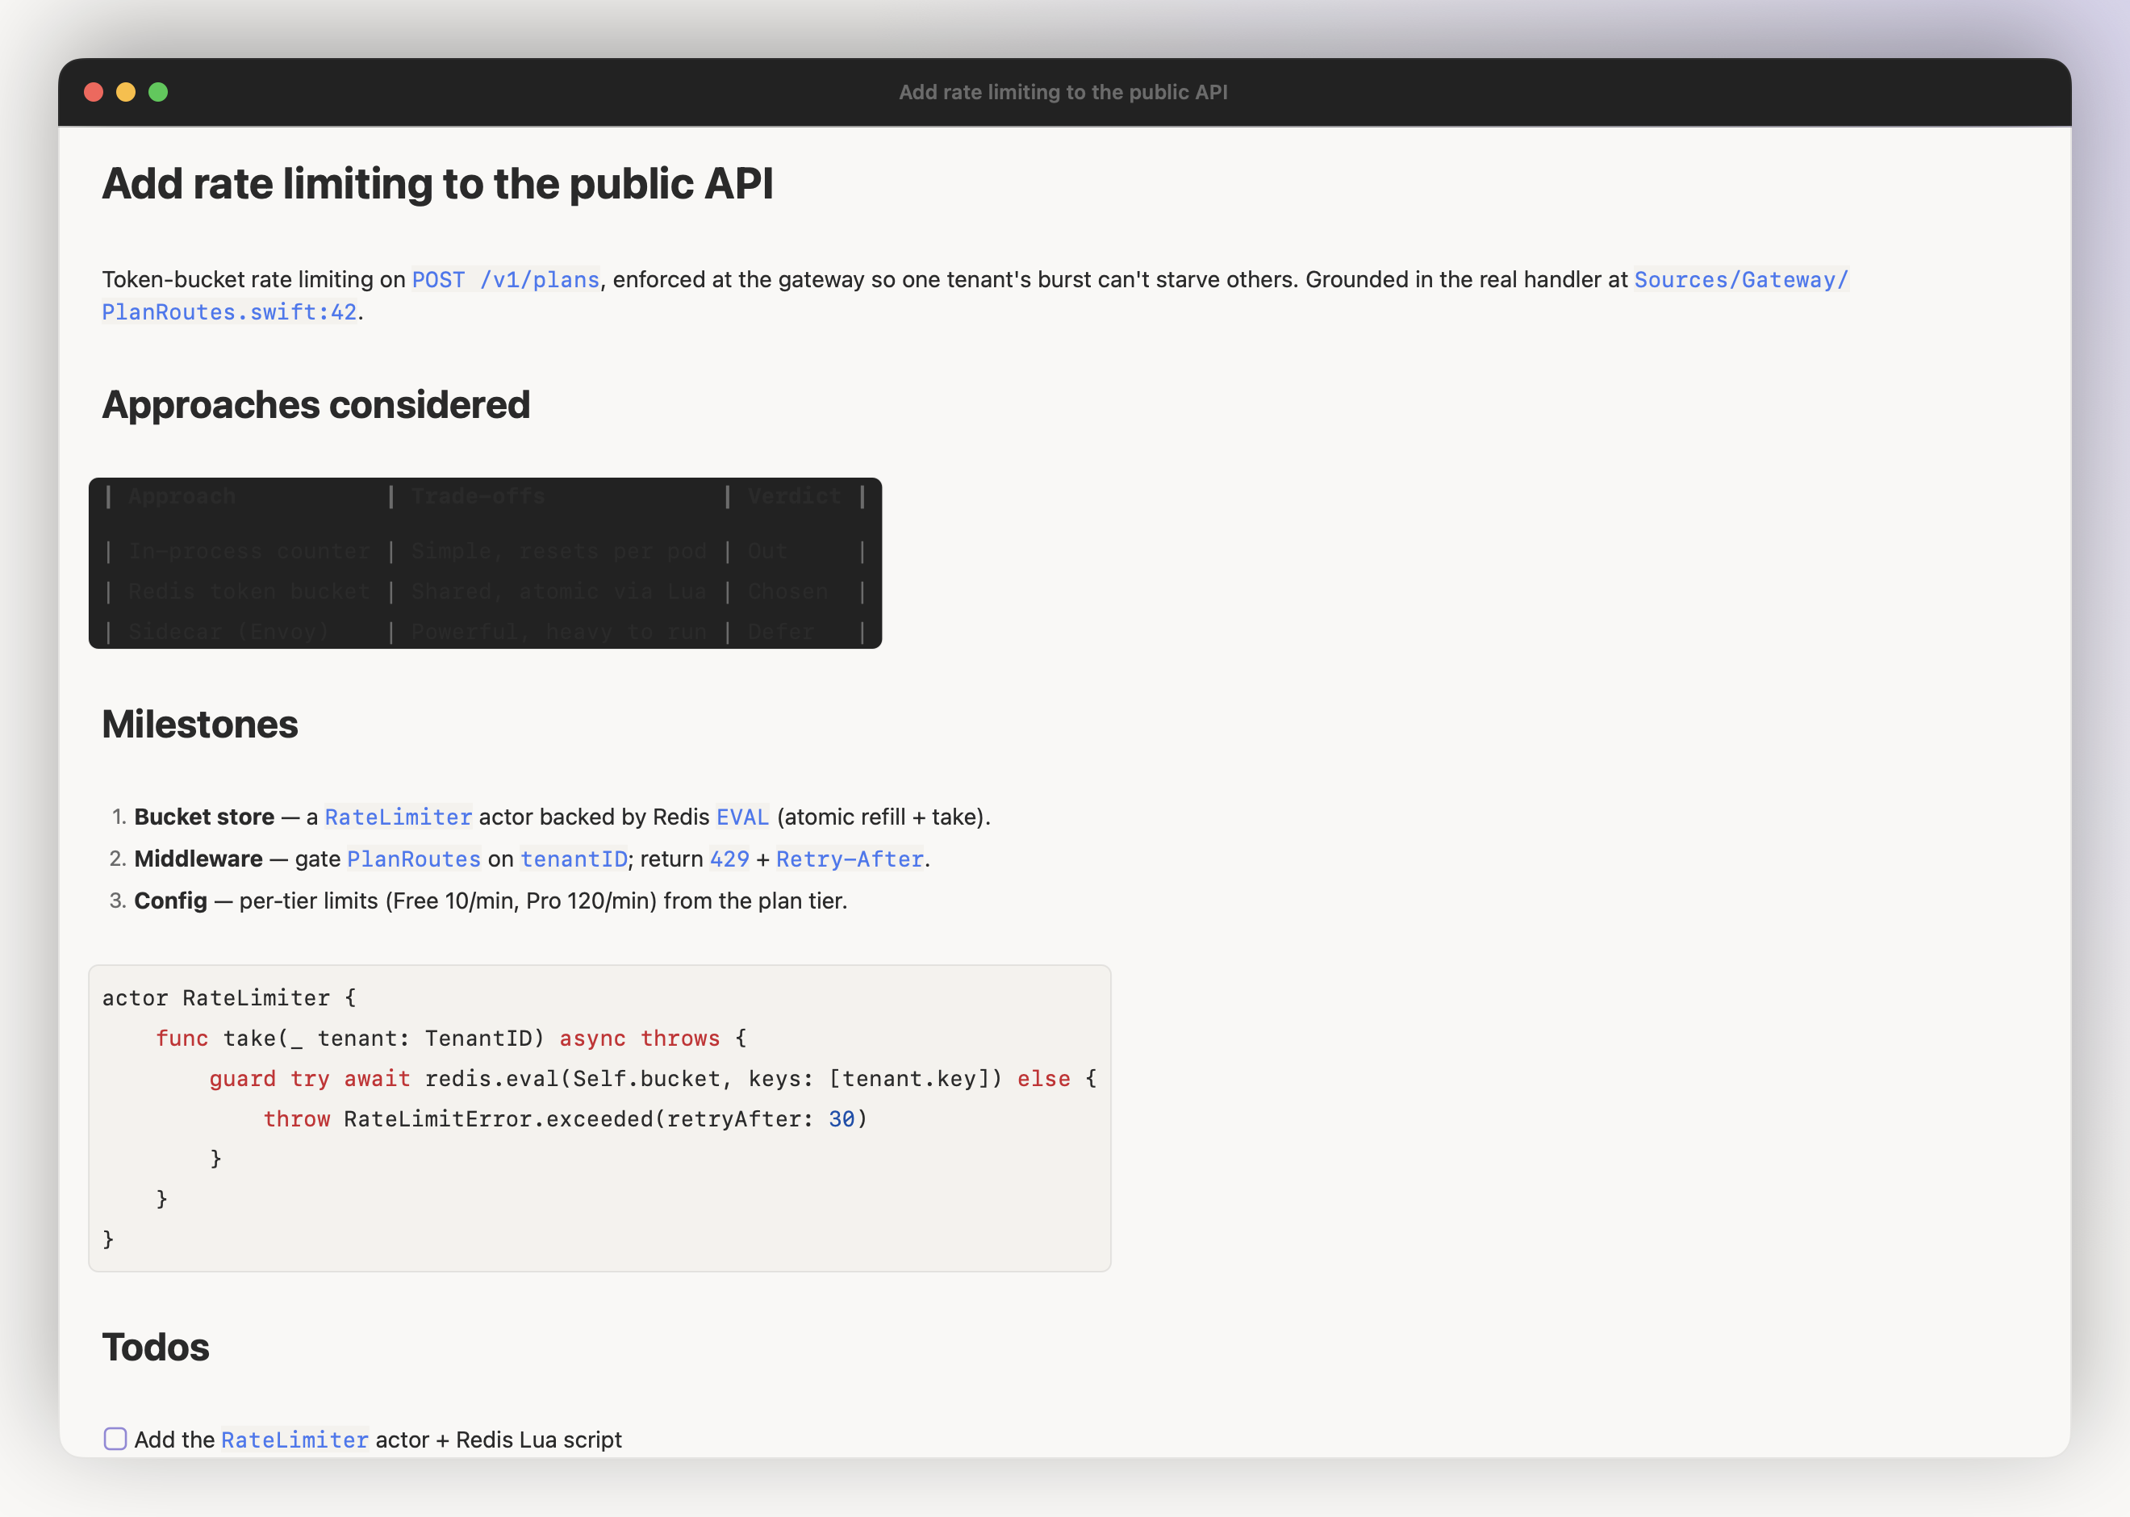The width and height of the screenshot is (2130, 1517).
Task: Click the 'Trade-offs' table header cell
Action: (x=478, y=496)
